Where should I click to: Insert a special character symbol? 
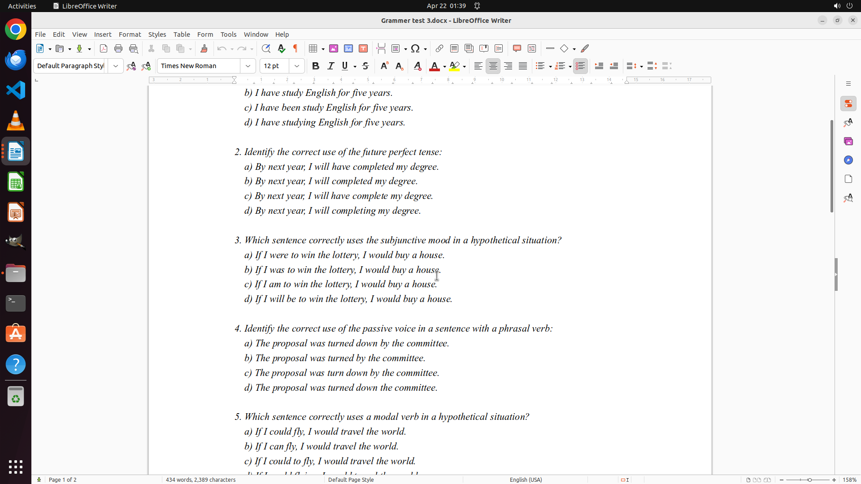pos(415,48)
